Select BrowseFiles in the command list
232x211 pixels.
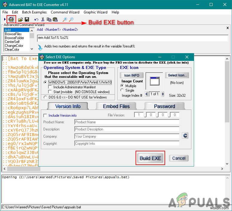coord(16,34)
